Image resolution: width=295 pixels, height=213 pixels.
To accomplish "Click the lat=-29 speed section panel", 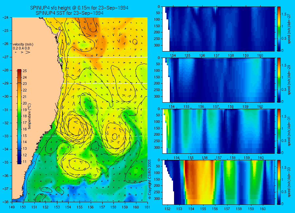I will tap(218, 80).
